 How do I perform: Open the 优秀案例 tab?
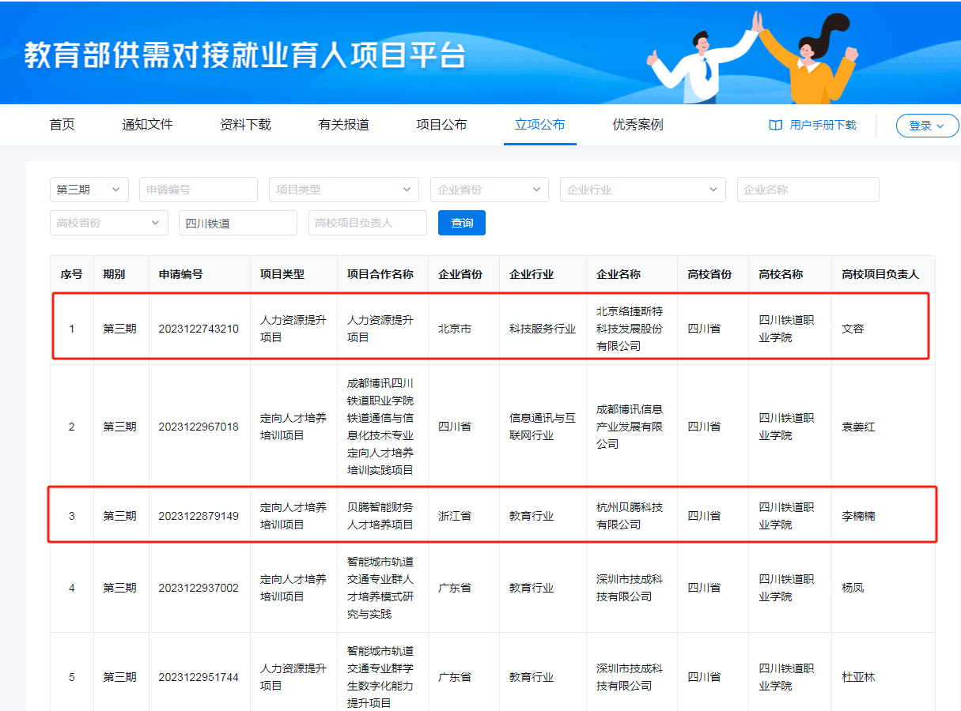point(638,125)
